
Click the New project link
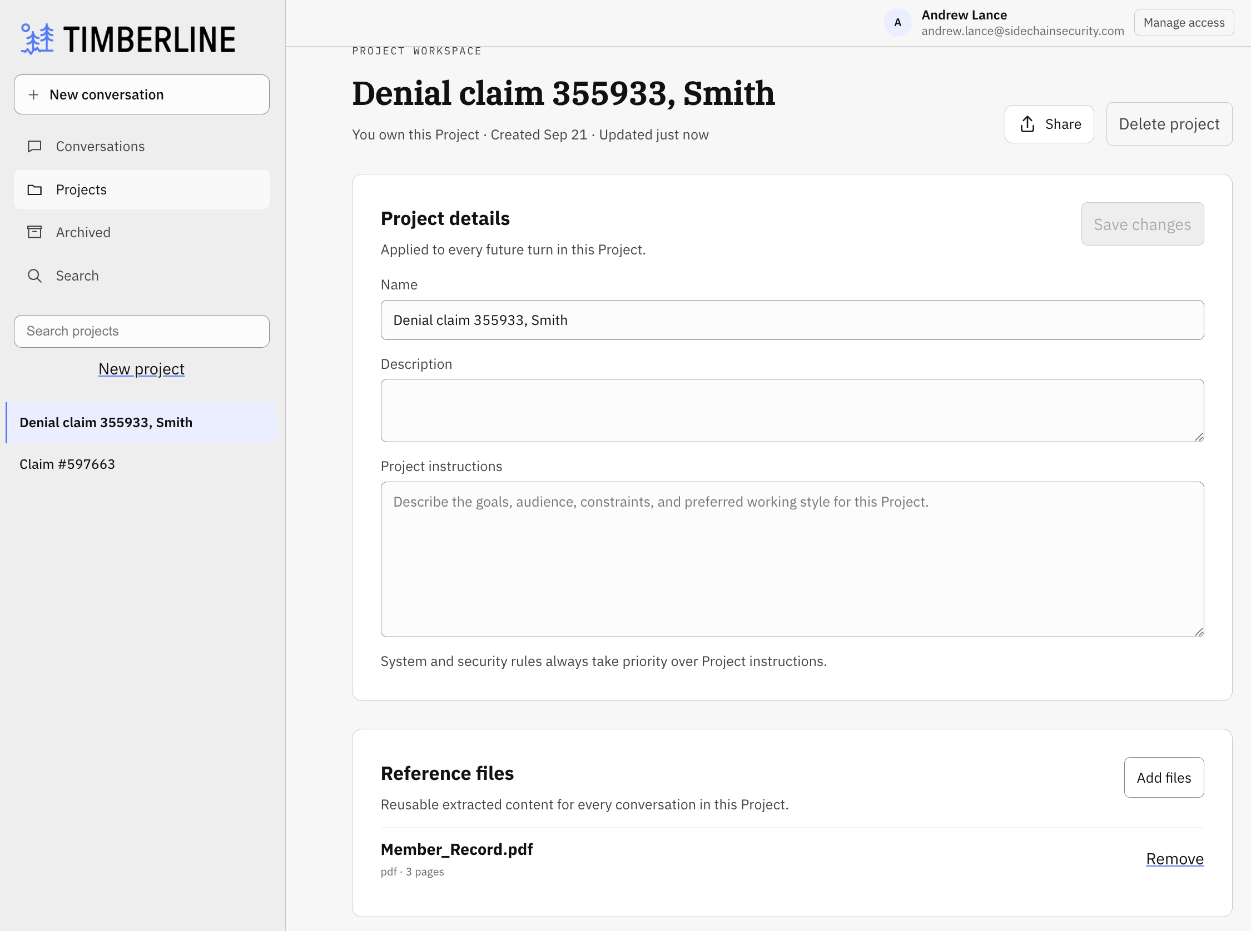click(142, 369)
